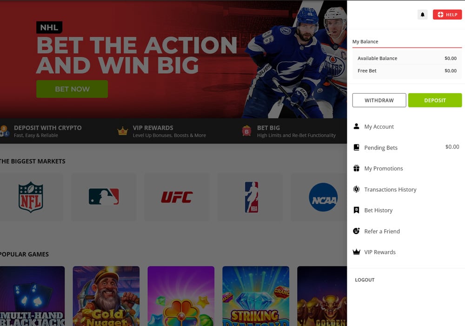The width and height of the screenshot is (465, 326).
Task: Select the VIP Rewards crown icon
Action: [x=357, y=252]
